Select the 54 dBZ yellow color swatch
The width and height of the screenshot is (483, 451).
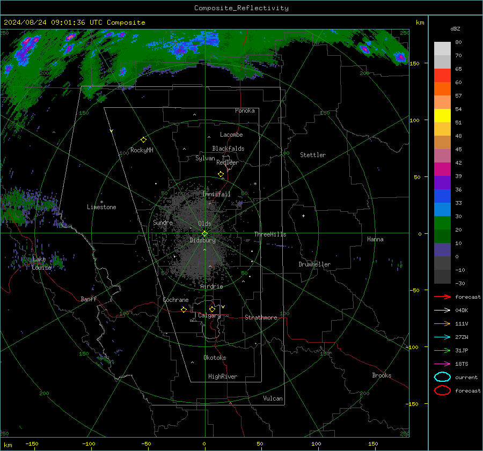442,115
